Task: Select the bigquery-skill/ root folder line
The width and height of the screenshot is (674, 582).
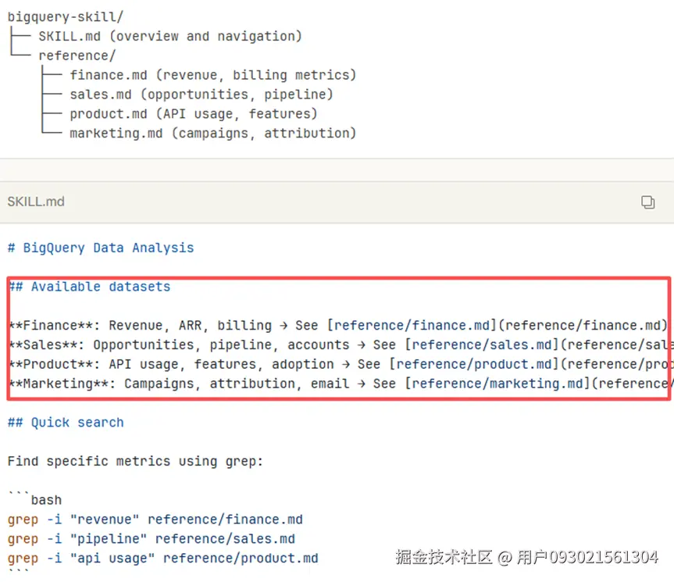Action: click(x=66, y=16)
